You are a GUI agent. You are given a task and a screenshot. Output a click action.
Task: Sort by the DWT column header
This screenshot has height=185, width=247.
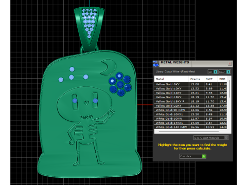(x=211, y=79)
